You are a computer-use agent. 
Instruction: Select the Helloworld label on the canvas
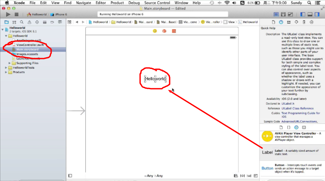coord(156,79)
